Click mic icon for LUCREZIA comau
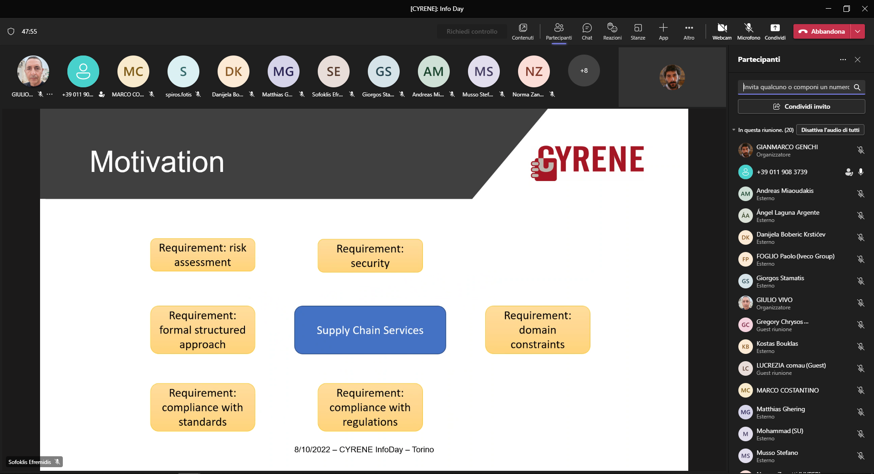This screenshot has height=474, width=874. (x=860, y=368)
